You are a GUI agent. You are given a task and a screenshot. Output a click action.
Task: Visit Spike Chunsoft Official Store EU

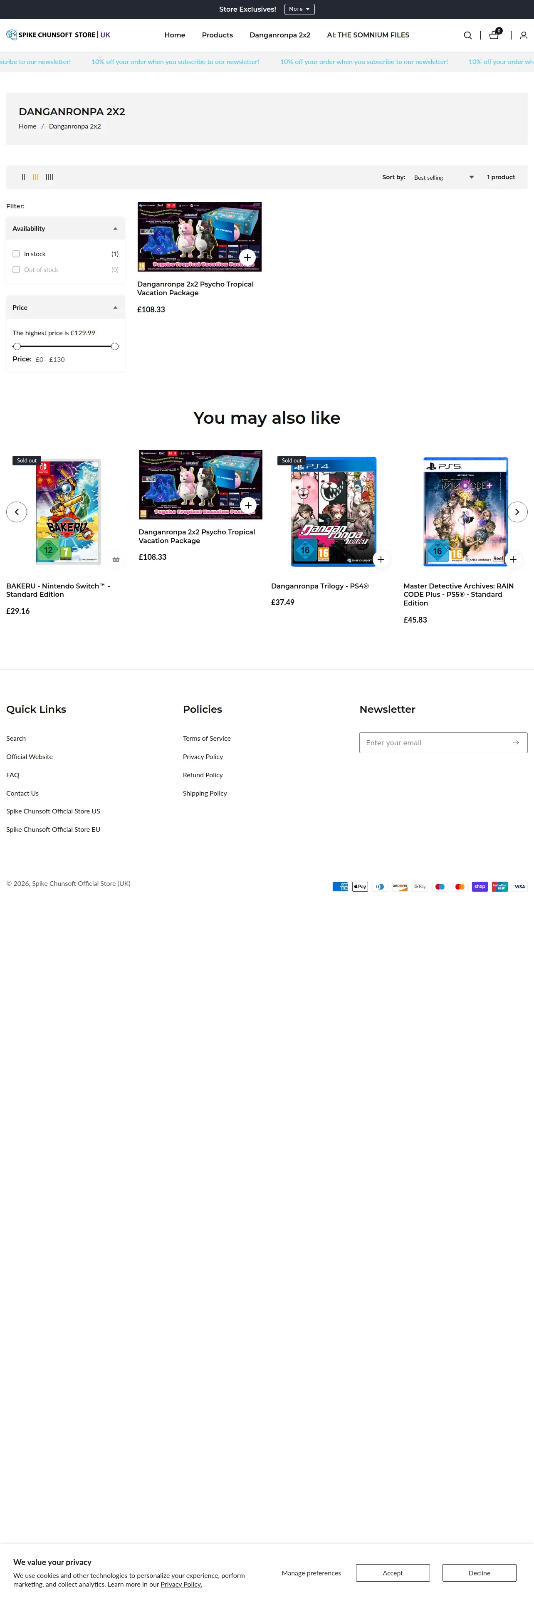click(x=53, y=830)
